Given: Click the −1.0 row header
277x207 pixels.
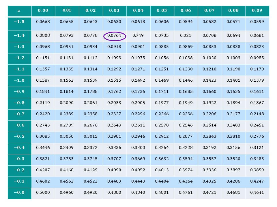Looking at the screenshot, I should (x=19, y=80).
